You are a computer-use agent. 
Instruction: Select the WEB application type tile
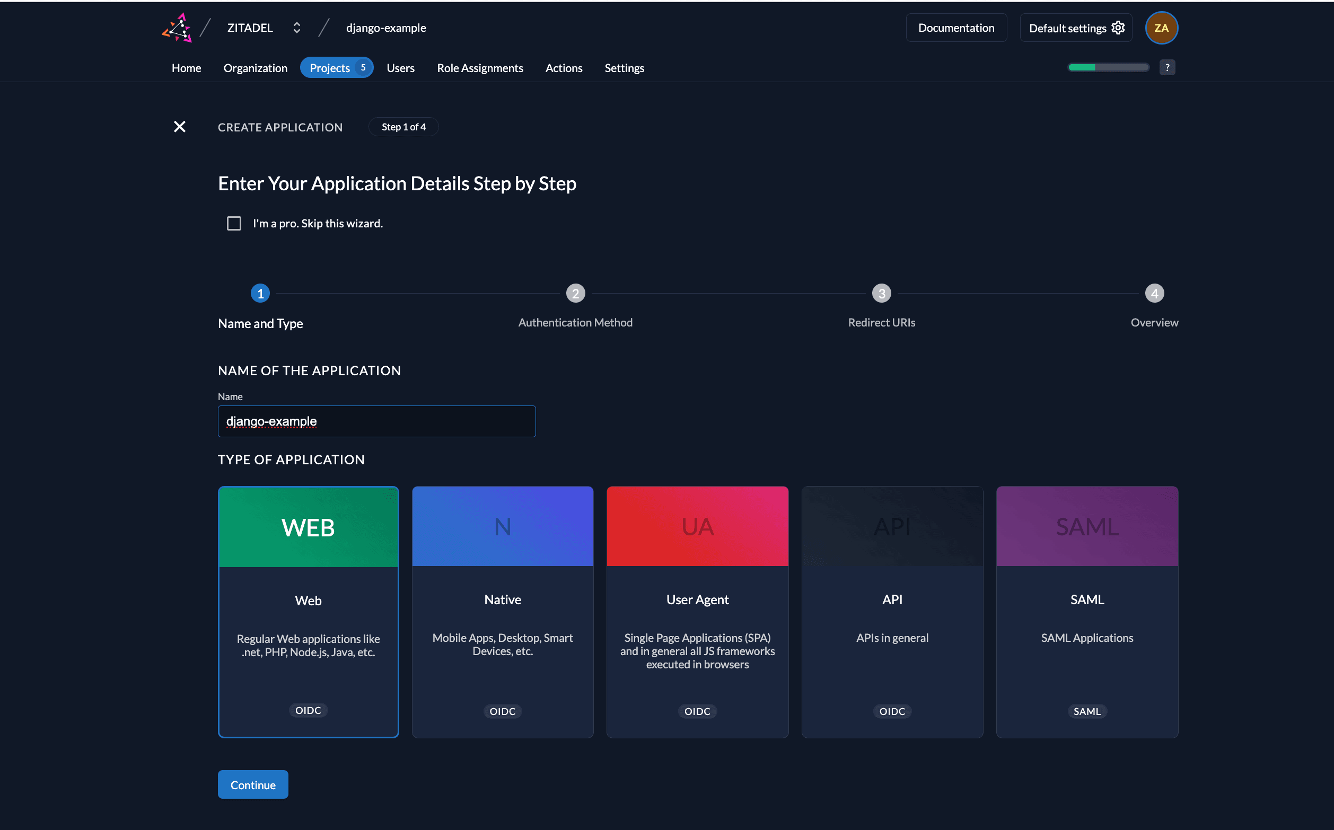click(308, 611)
